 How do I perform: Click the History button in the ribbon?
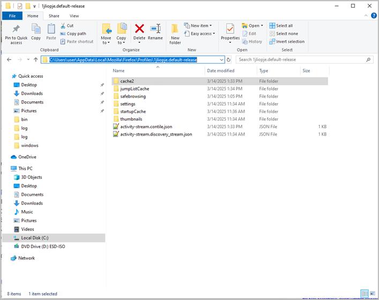252,42
